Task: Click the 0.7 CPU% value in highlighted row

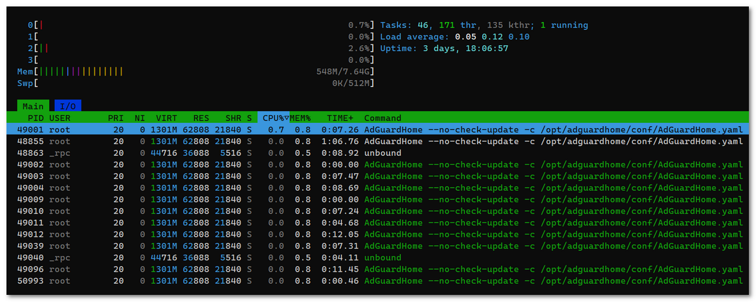Action: pyautogui.click(x=277, y=129)
